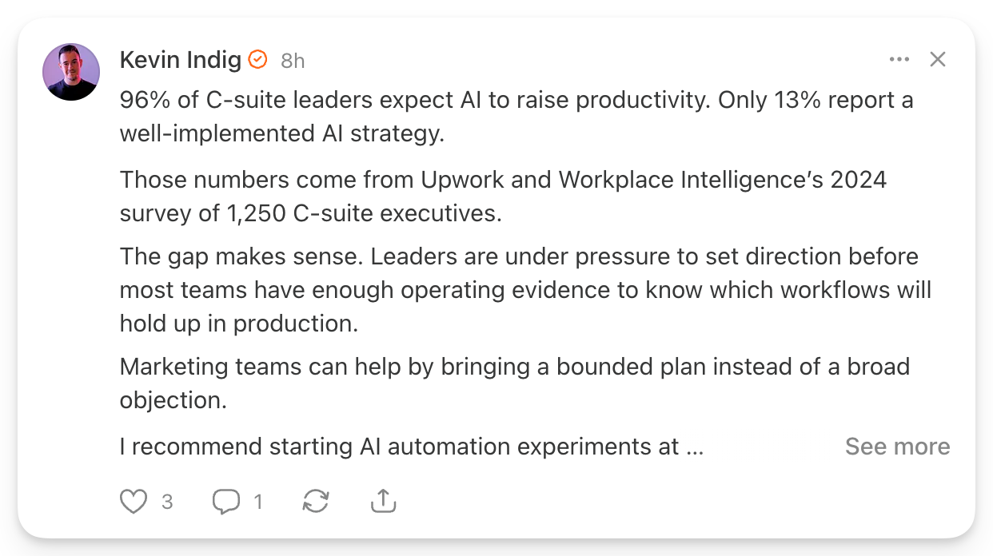Click the paragraph starting '96% of C-suite leaders'

click(x=516, y=117)
